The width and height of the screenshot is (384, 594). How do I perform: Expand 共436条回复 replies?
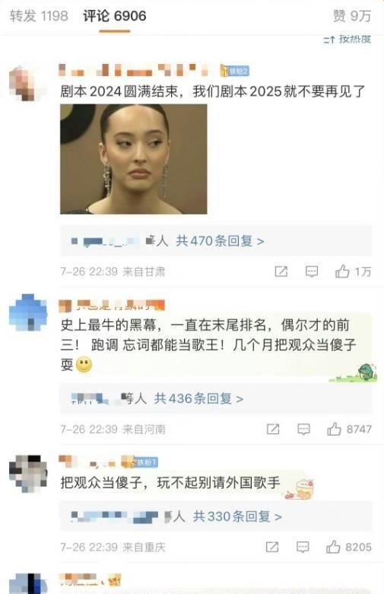coord(198,398)
